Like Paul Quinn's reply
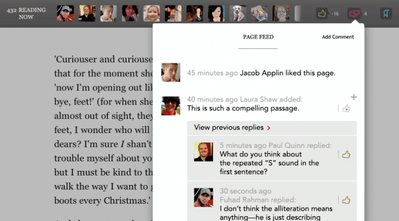 (x=346, y=154)
